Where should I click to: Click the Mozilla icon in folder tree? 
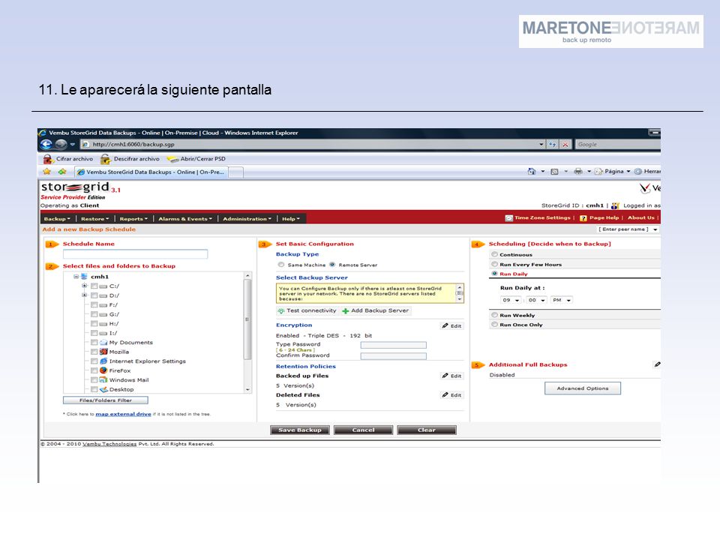point(103,352)
